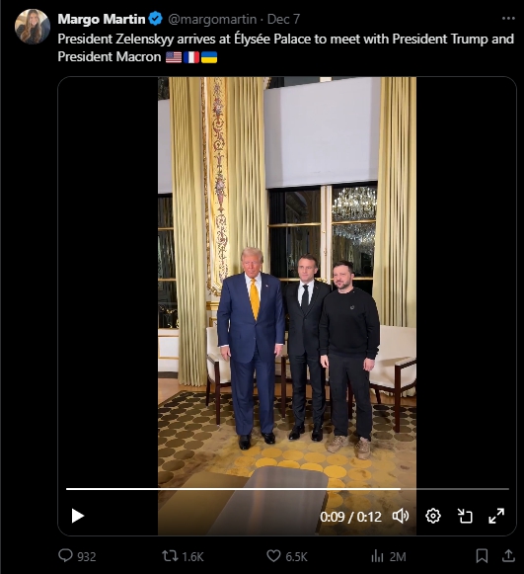Open the reply comment icon
This screenshot has width=524, height=574.
[x=66, y=556]
